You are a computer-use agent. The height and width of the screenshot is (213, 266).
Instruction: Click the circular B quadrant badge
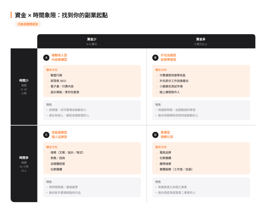tap(155, 58)
